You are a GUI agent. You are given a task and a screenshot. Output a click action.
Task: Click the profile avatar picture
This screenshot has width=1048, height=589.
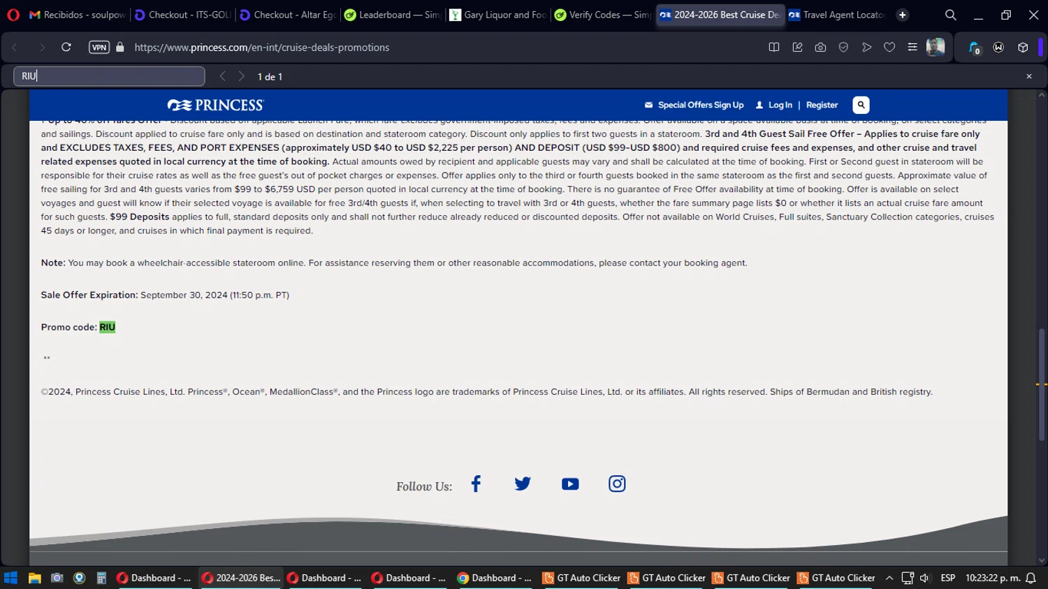click(936, 47)
